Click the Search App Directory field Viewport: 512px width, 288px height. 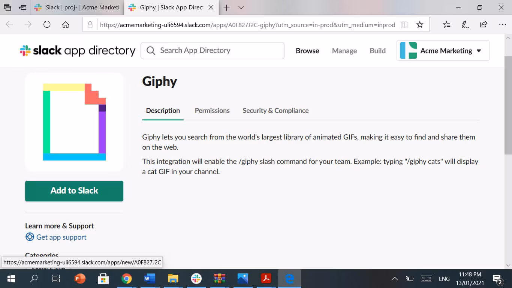click(213, 51)
